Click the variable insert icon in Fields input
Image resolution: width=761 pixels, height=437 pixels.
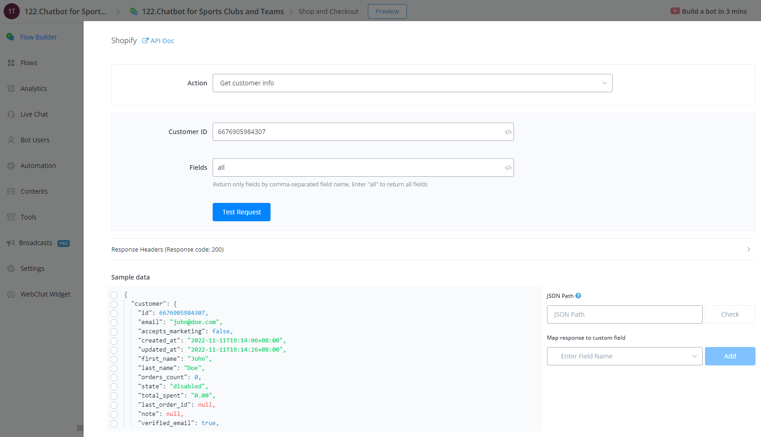click(508, 168)
